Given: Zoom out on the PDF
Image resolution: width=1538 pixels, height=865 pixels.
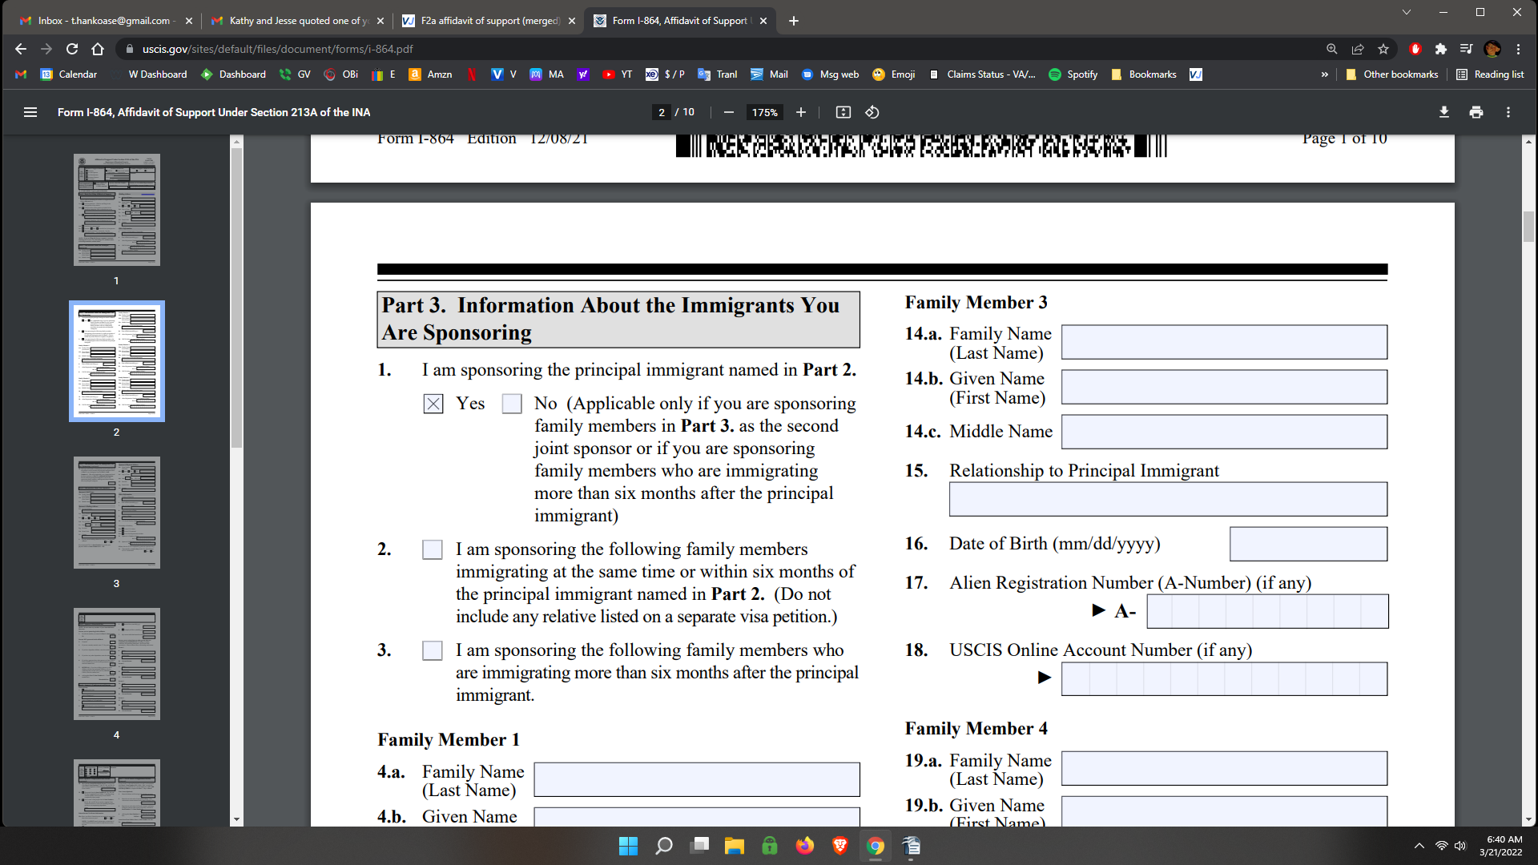Looking at the screenshot, I should pos(728,112).
